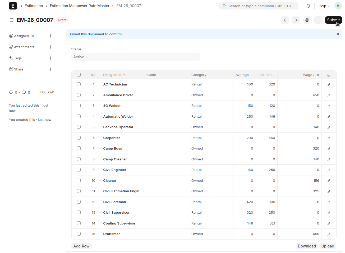The image size is (345, 253).
Task: Open the three-dots more actions menu
Action: 318,20
